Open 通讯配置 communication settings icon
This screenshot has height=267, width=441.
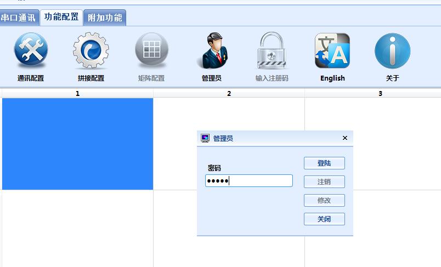pyautogui.click(x=31, y=52)
